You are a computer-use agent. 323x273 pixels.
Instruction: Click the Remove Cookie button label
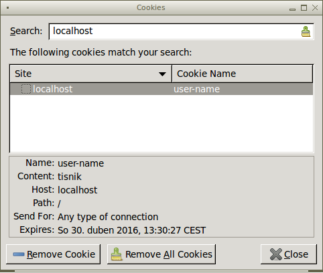[x=61, y=254]
